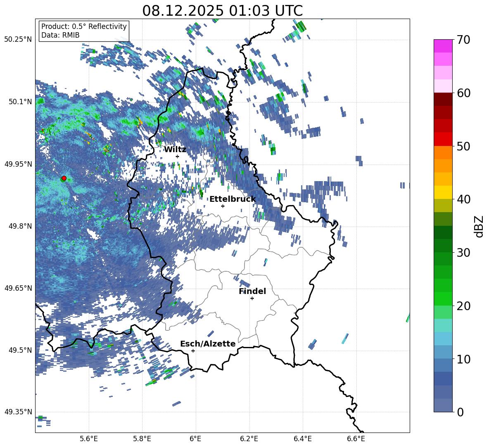Click the 49.8°N latitude label

[20, 226]
